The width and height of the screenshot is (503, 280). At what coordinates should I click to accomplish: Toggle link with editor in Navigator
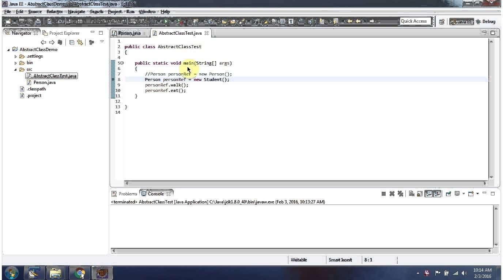[80, 42]
